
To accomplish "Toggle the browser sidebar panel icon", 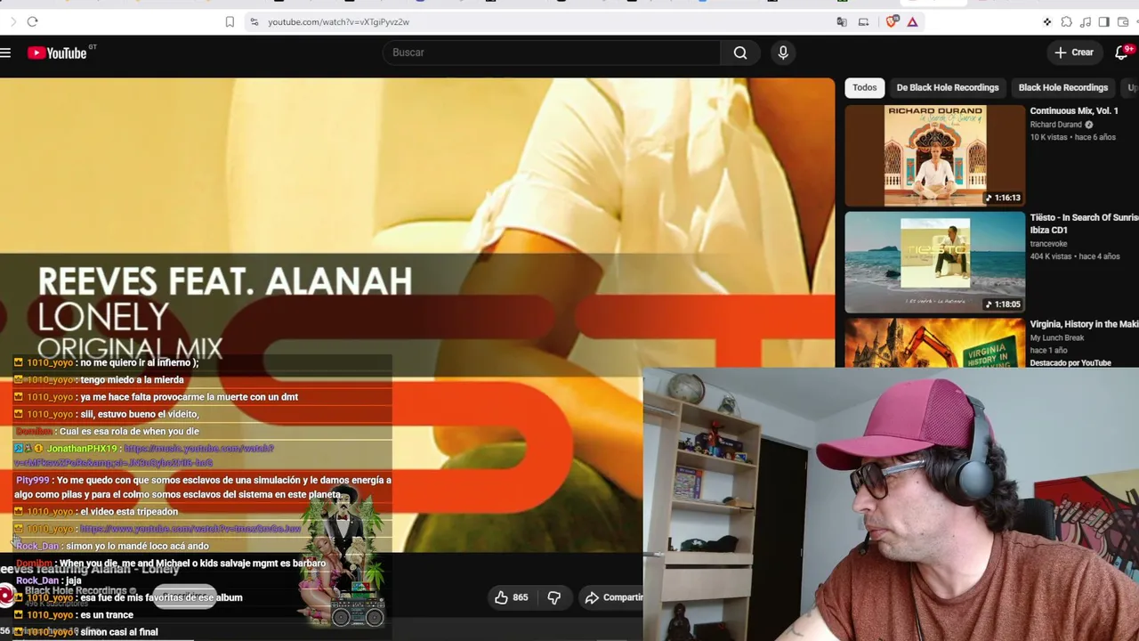I will (1103, 21).
